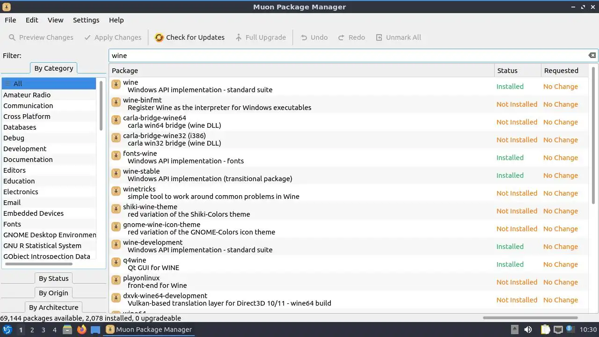The image size is (599, 337).
Task: Select the Electronics category
Action: (x=49, y=192)
